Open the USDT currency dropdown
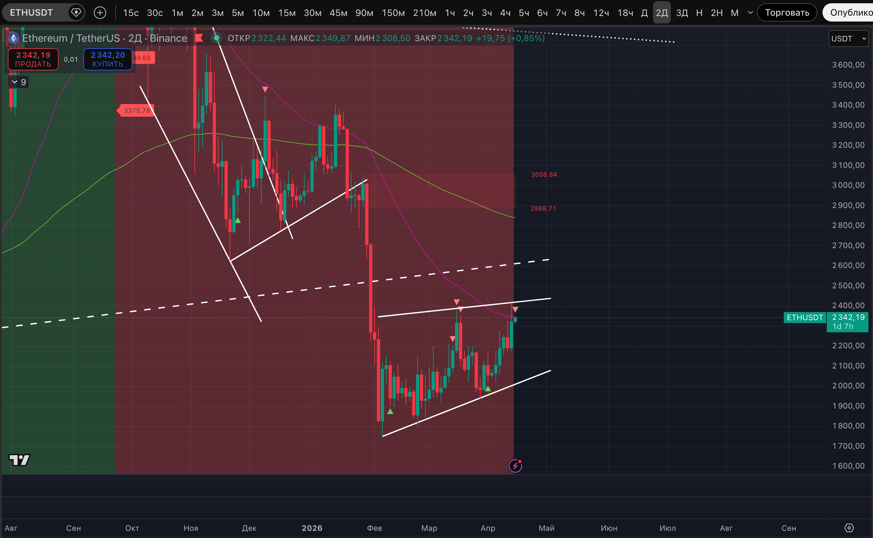The height and width of the screenshot is (538, 873). pyautogui.click(x=849, y=38)
